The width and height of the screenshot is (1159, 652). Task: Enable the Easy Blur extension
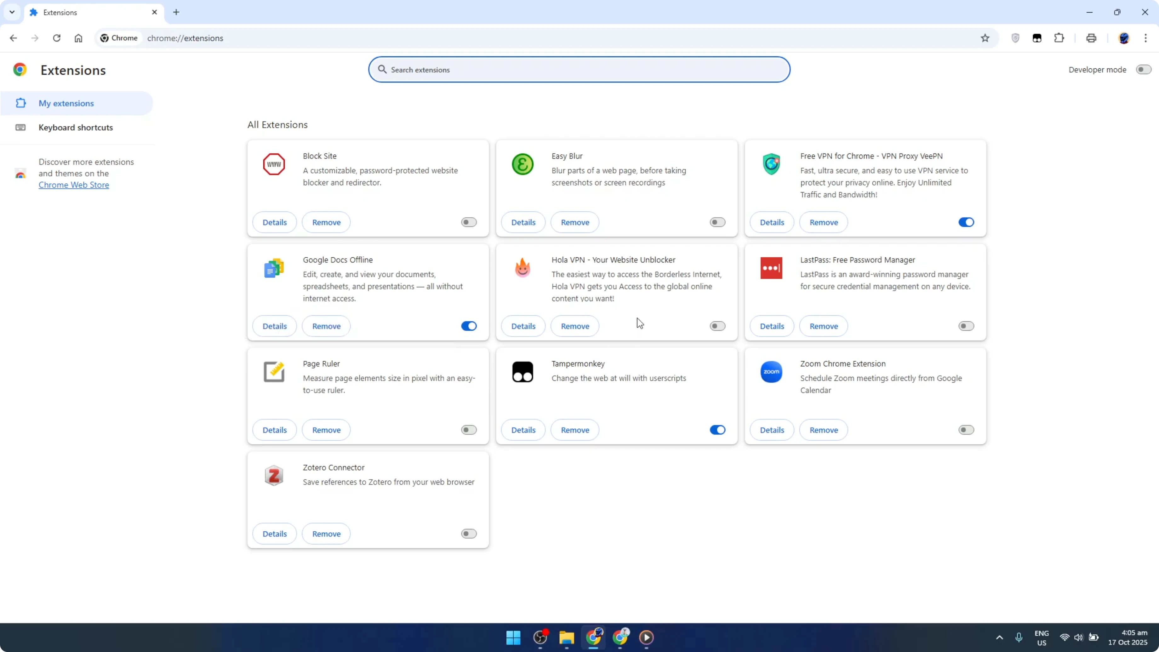pyautogui.click(x=717, y=222)
